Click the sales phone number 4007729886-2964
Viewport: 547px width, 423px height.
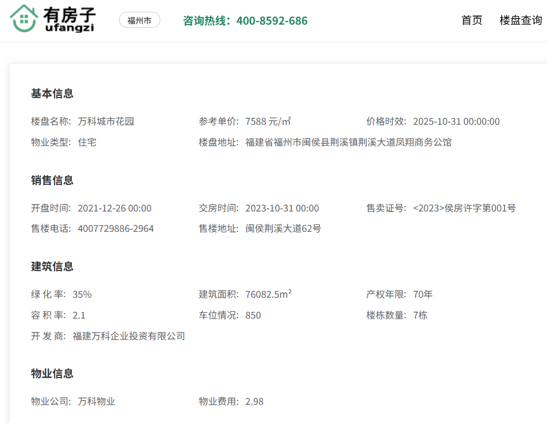[116, 229]
